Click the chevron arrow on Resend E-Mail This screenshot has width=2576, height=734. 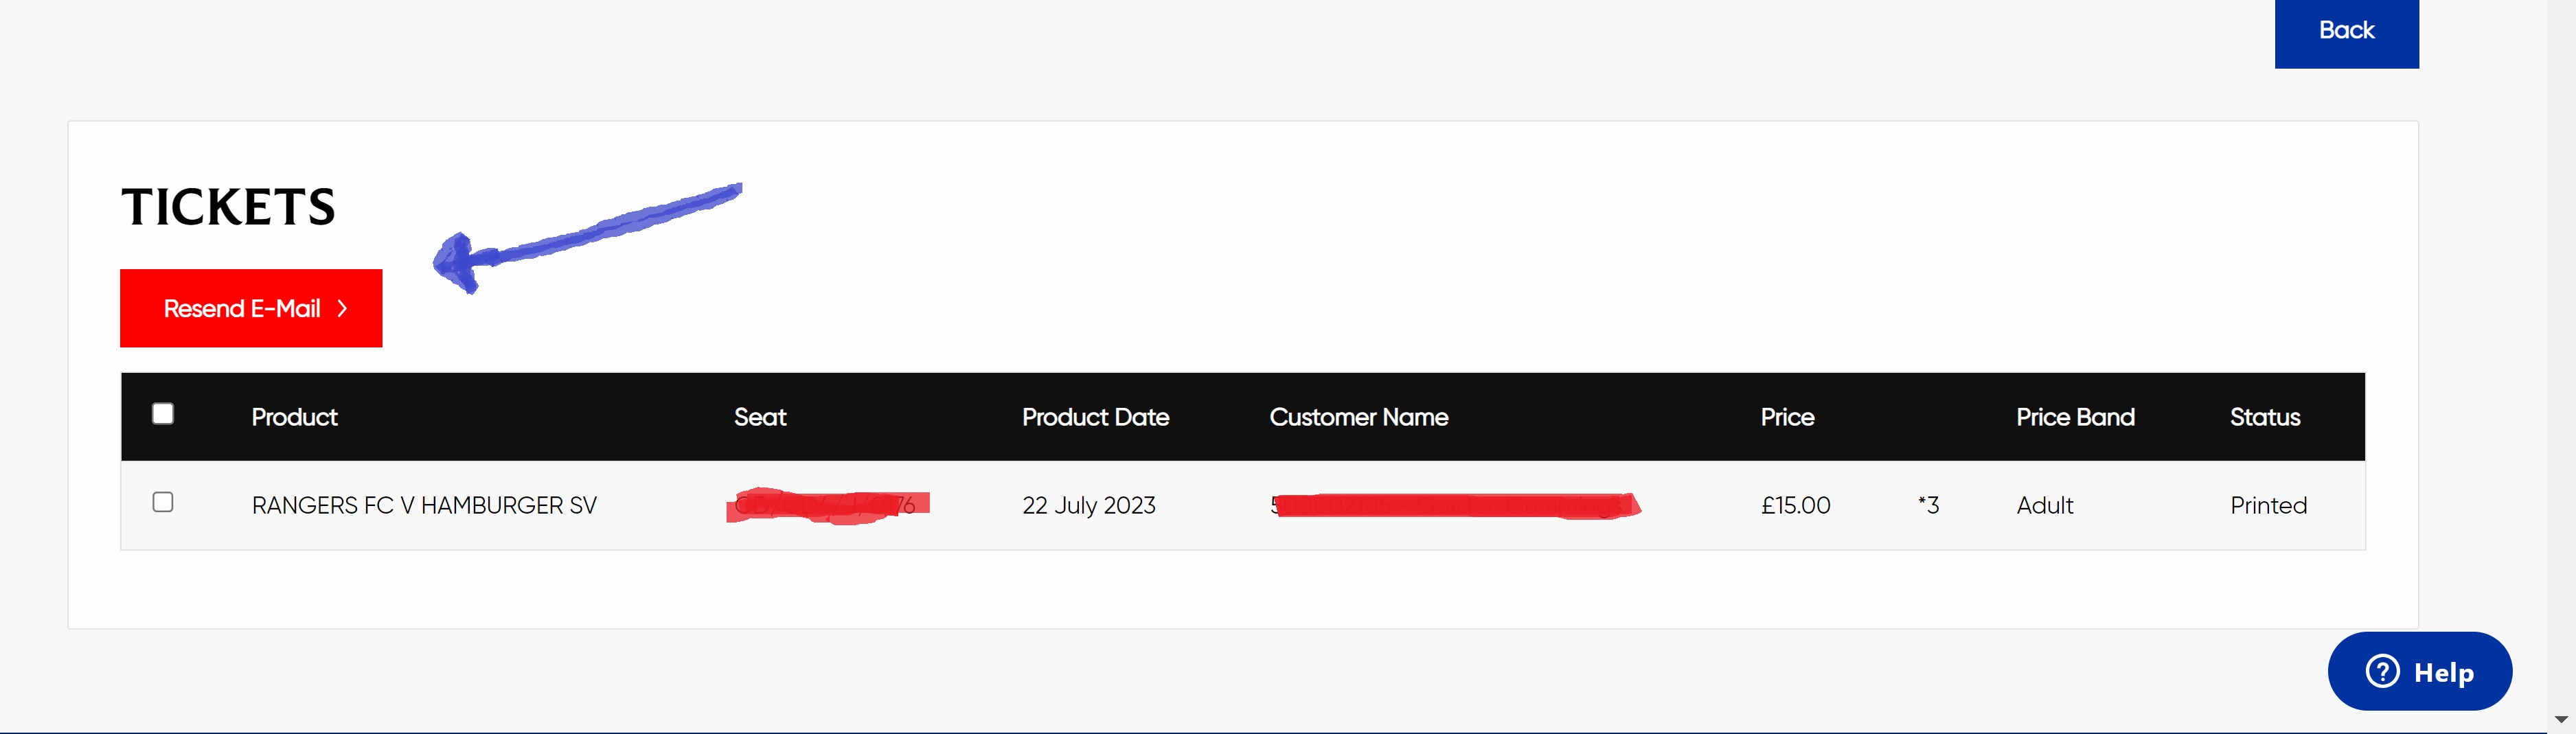(342, 308)
